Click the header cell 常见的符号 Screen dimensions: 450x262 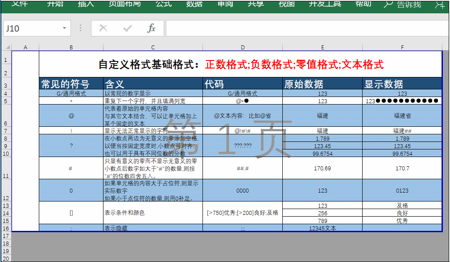pyautogui.click(x=71, y=84)
